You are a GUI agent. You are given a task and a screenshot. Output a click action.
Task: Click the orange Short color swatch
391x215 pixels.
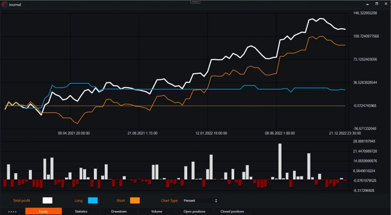pyautogui.click(x=135, y=200)
